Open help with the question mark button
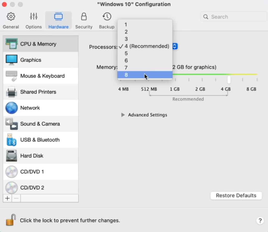 pos(260,220)
